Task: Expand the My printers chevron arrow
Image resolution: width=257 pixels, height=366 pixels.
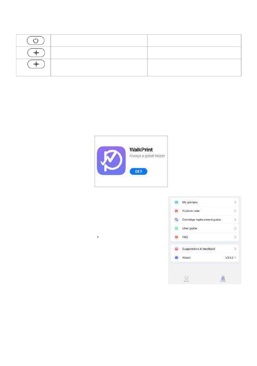Action: coord(235,202)
